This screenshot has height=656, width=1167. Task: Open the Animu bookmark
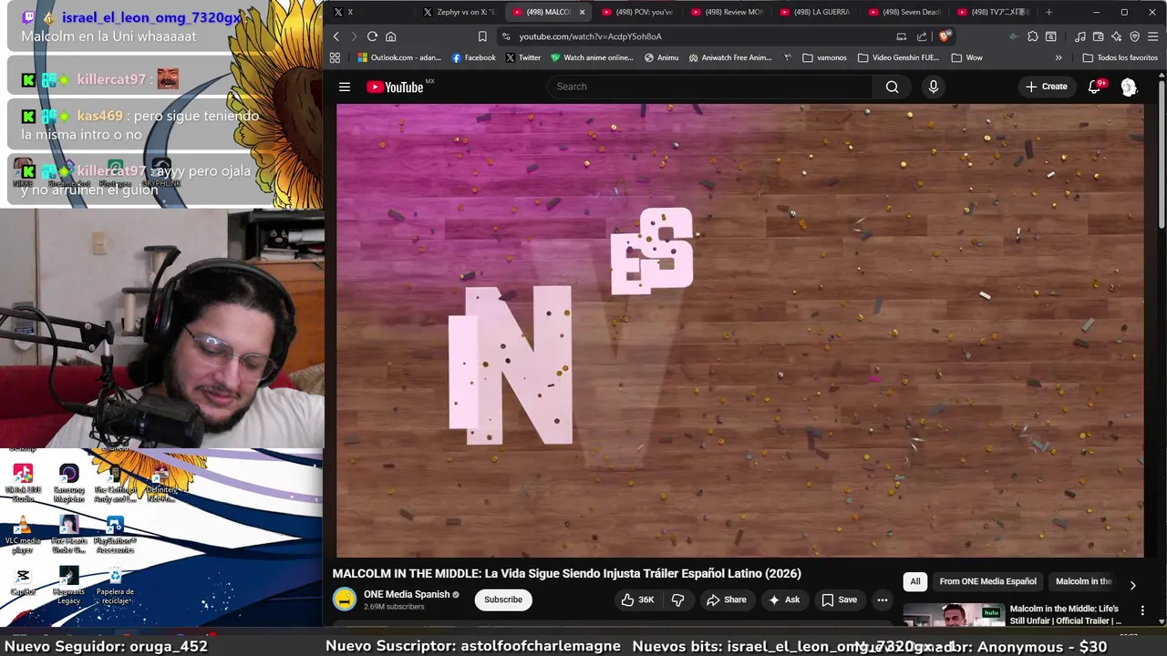[x=661, y=57]
